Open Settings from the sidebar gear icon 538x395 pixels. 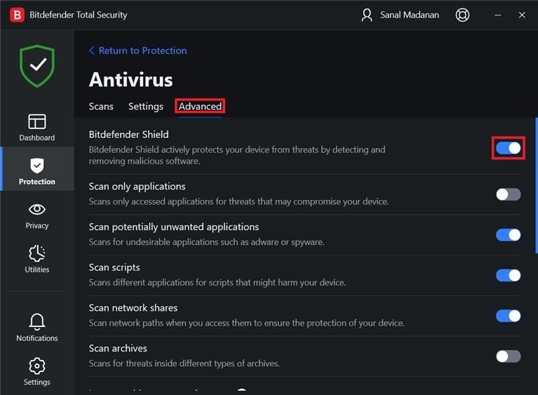pos(36,371)
